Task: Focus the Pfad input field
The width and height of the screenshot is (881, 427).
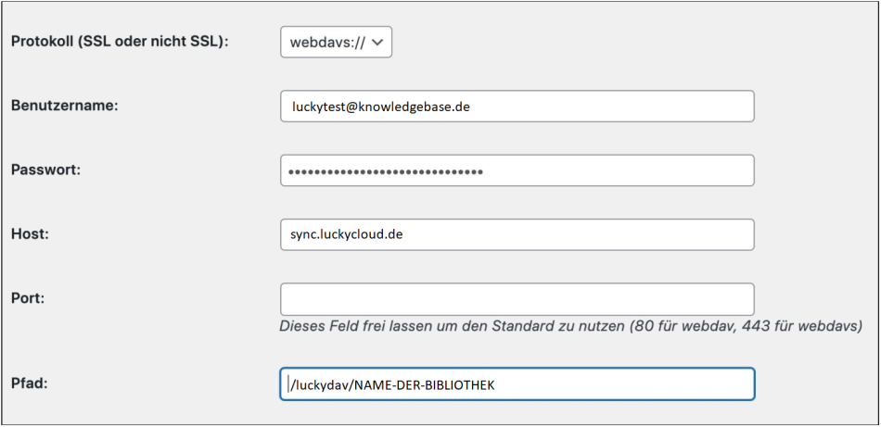Action: pos(517,383)
